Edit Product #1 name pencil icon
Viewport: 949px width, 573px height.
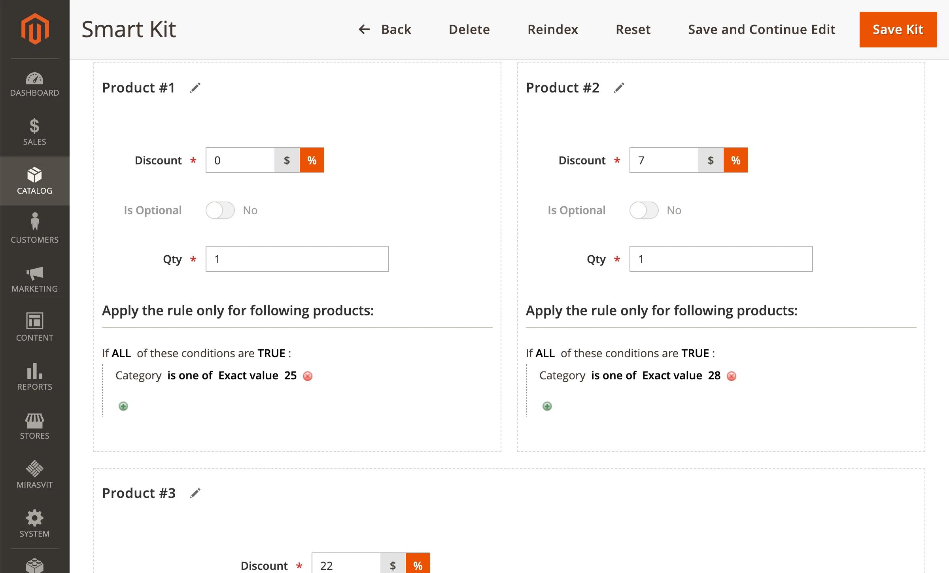(195, 88)
